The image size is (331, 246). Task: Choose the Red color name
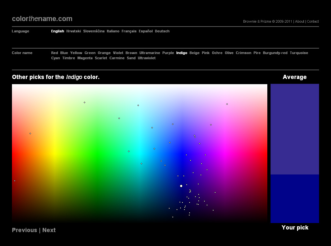pyautogui.click(x=55, y=53)
